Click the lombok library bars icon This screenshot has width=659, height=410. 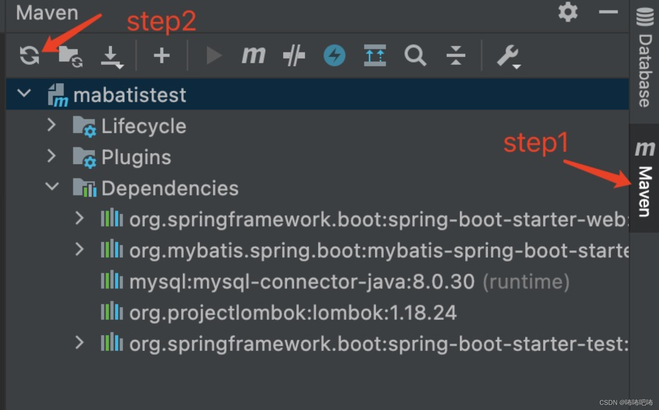coord(112,311)
